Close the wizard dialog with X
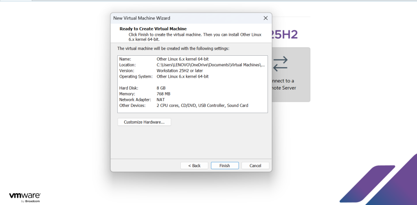 266,18
